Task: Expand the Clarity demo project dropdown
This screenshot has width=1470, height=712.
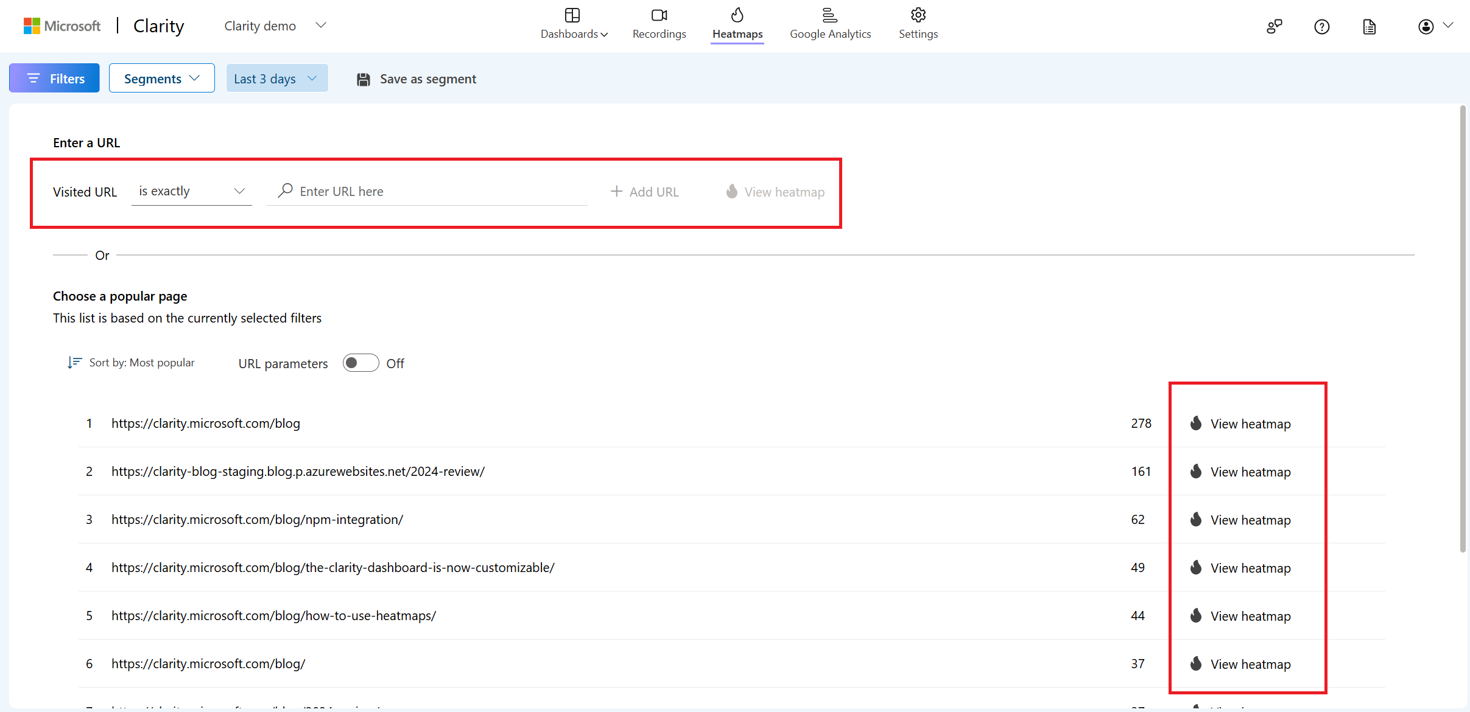Action: click(x=321, y=25)
